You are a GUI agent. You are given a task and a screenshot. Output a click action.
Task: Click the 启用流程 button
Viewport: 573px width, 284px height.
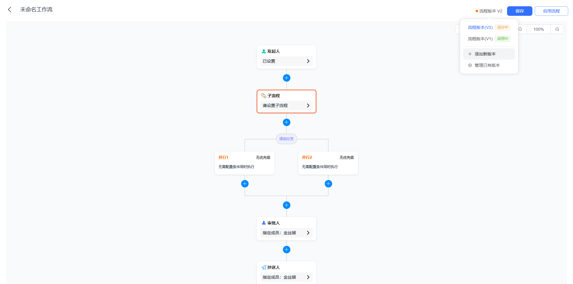point(551,11)
